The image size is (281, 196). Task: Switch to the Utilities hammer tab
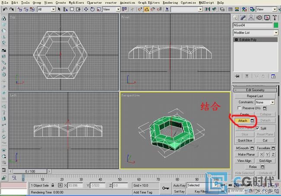tap(275, 18)
